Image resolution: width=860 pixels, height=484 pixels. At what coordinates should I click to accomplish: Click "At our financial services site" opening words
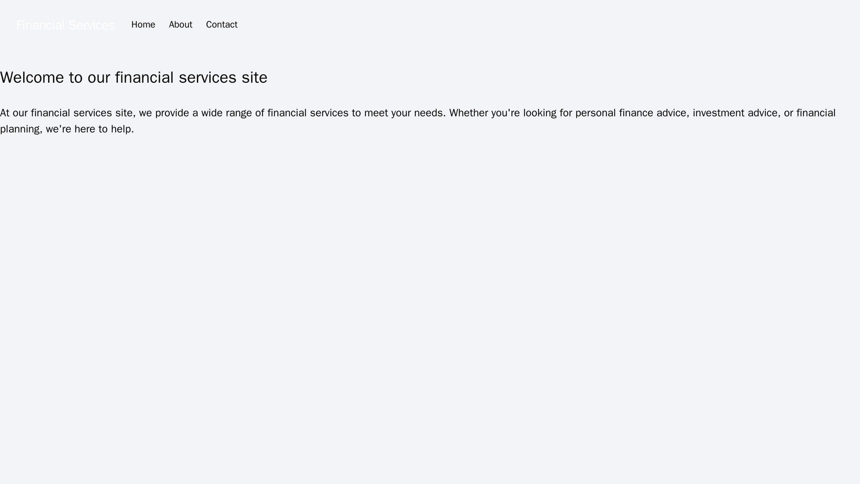67,113
